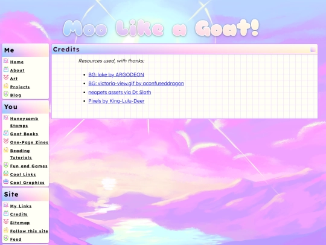This screenshot has width=326, height=245.
Task: Visit the Blog page
Action: pos(16,95)
